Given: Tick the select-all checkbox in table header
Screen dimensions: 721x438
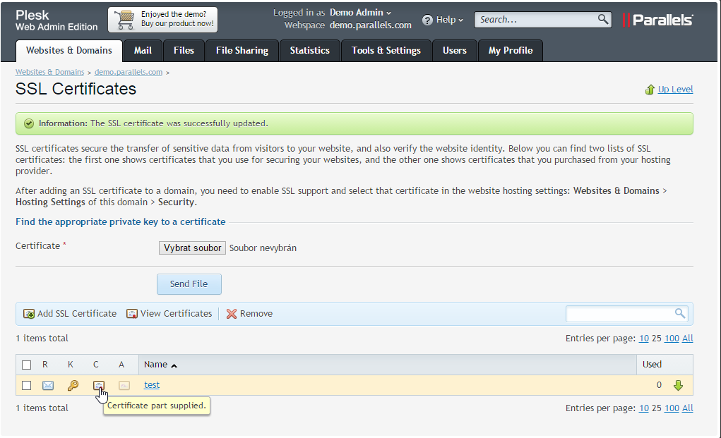Looking at the screenshot, I should [27, 365].
